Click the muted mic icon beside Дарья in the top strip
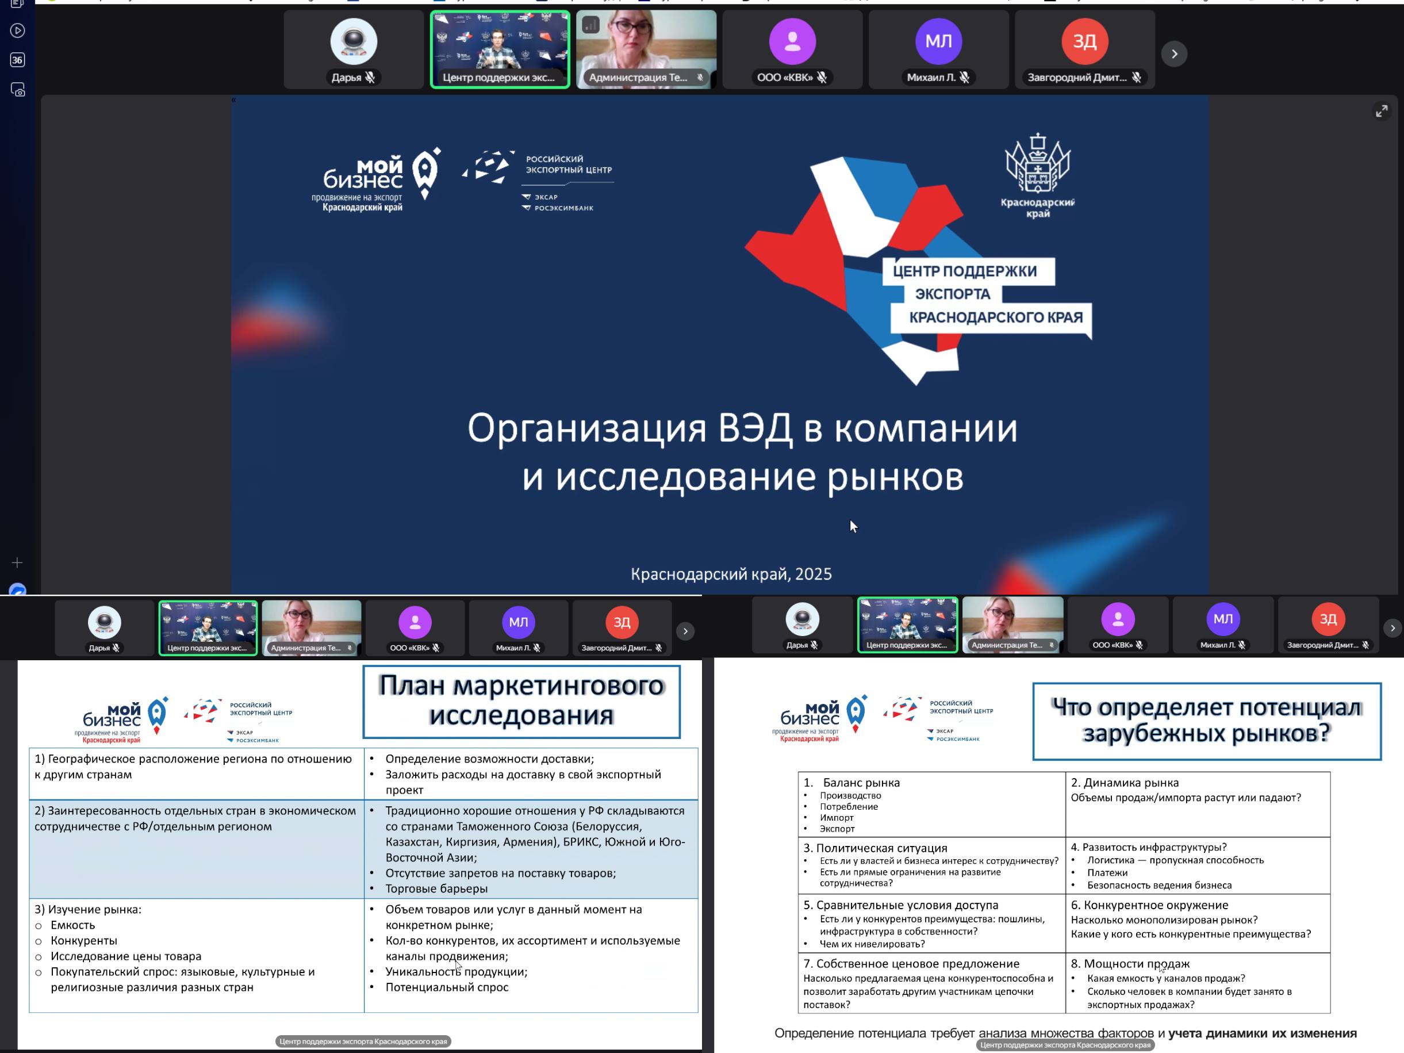Image resolution: width=1404 pixels, height=1053 pixels. (x=370, y=78)
